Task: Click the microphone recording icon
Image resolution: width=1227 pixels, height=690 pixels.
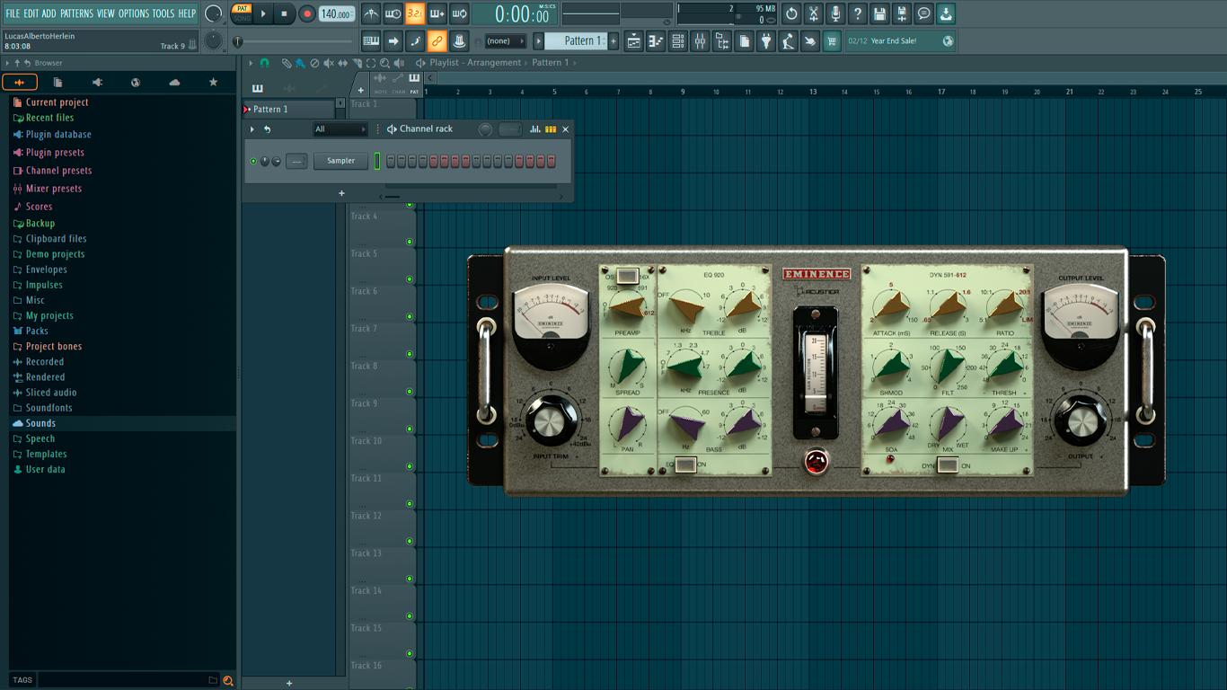Action: click(835, 13)
